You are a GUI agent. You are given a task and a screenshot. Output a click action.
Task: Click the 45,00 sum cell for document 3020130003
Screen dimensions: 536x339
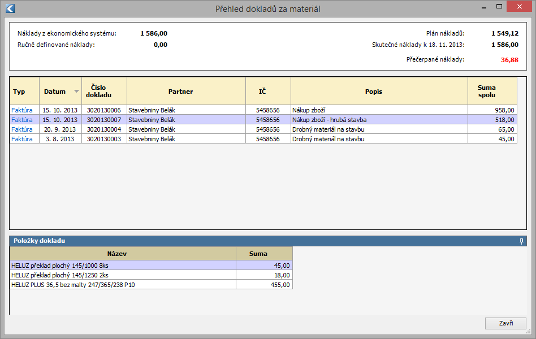(x=492, y=139)
